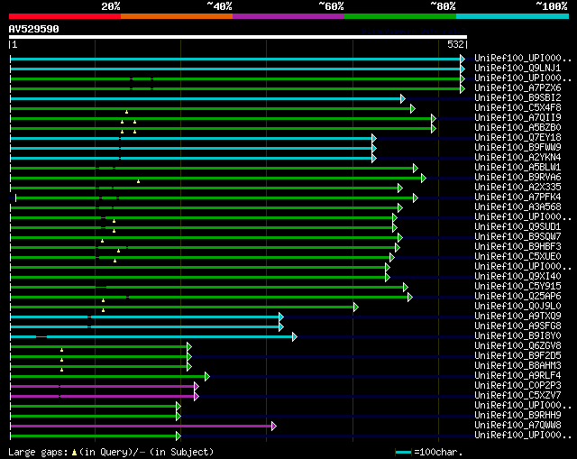Select the UniRef100_Q0J9L0 label
The width and height of the screenshot is (577, 459).
[517, 307]
